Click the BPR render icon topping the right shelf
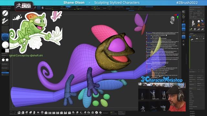Viewport: 207px width, 116px height. (183, 12)
